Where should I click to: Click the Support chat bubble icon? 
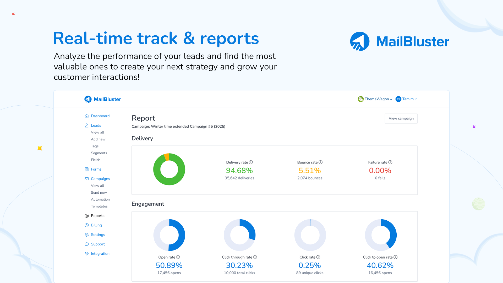[x=87, y=244]
